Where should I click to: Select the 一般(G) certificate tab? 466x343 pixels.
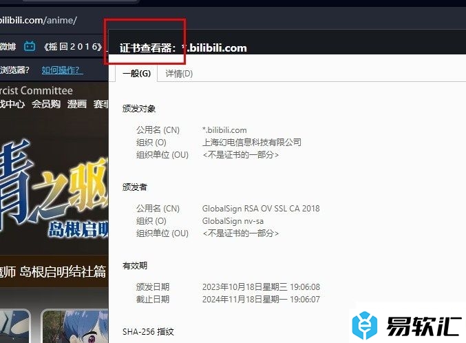[x=137, y=73]
